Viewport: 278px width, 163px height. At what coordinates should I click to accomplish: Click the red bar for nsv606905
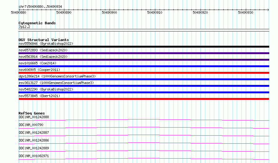click(144, 73)
